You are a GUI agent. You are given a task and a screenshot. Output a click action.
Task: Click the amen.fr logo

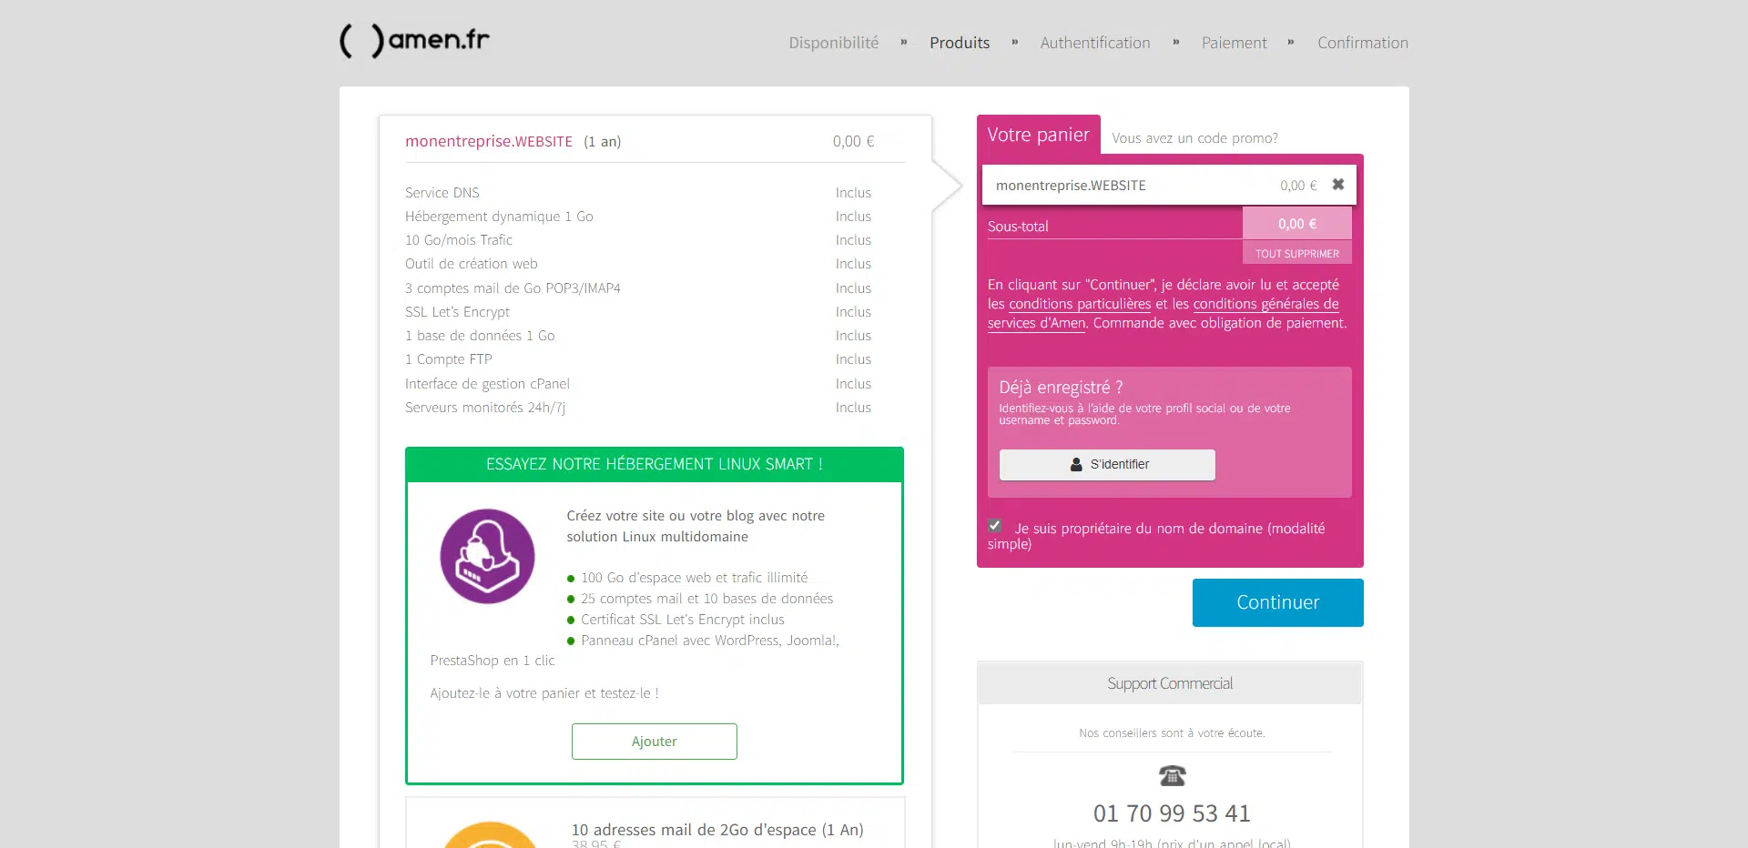414,40
